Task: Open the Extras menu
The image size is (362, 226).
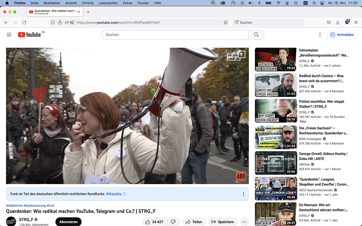Action: (x=128, y=3)
